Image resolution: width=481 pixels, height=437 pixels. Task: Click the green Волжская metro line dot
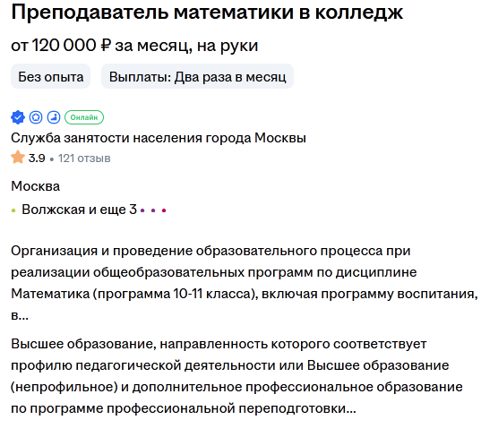13,210
